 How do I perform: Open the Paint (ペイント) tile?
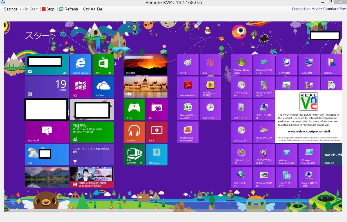click(x=188, y=64)
